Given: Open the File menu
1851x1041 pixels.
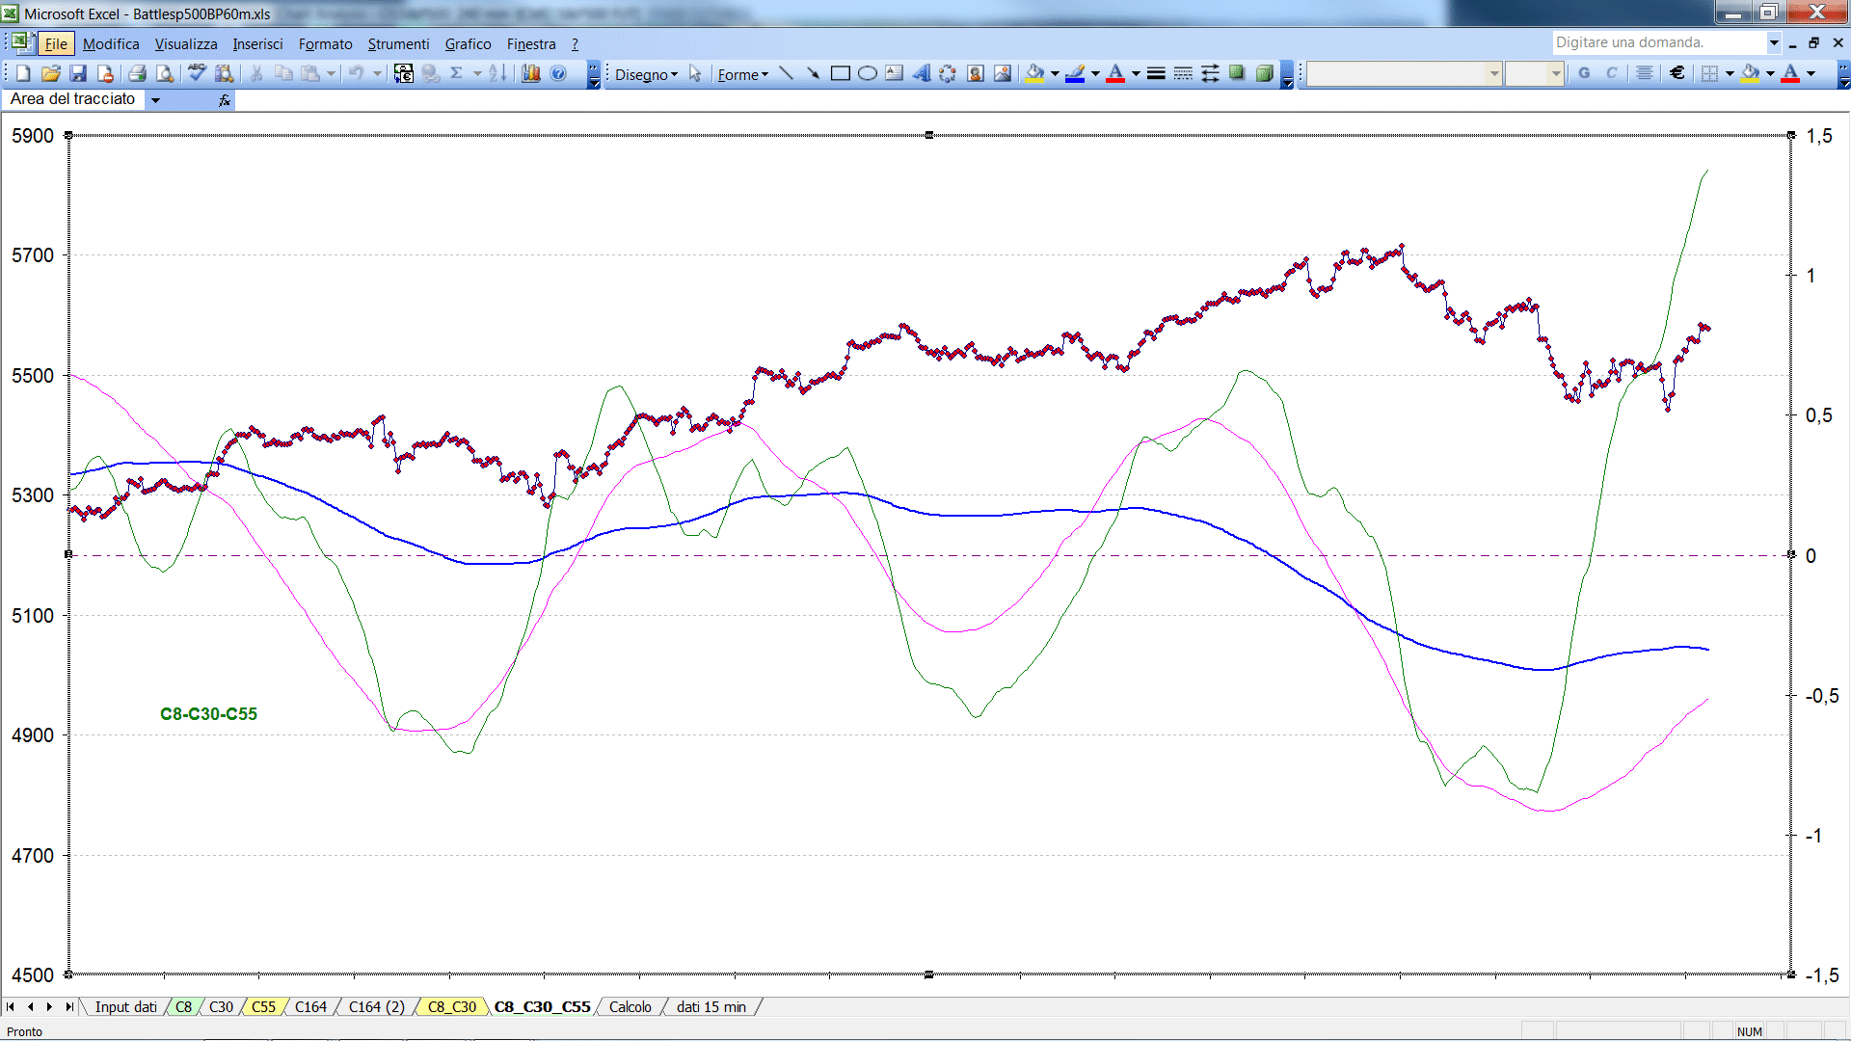Looking at the screenshot, I should point(56,43).
